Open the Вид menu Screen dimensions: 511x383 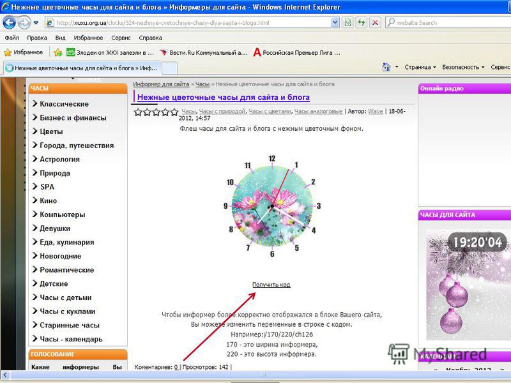tap(60, 38)
